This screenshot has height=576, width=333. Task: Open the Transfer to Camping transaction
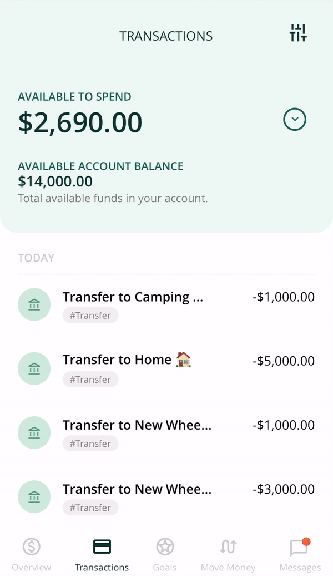coord(167,305)
